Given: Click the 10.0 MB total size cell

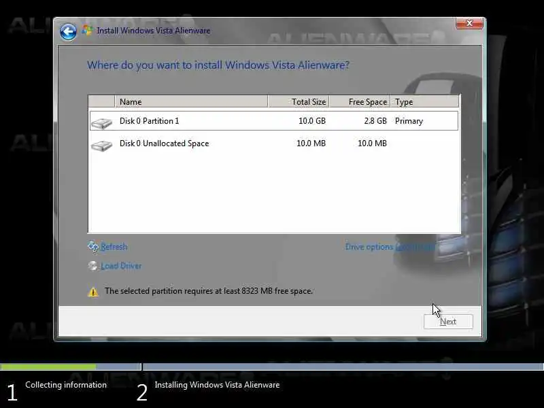Looking at the screenshot, I should point(311,143).
